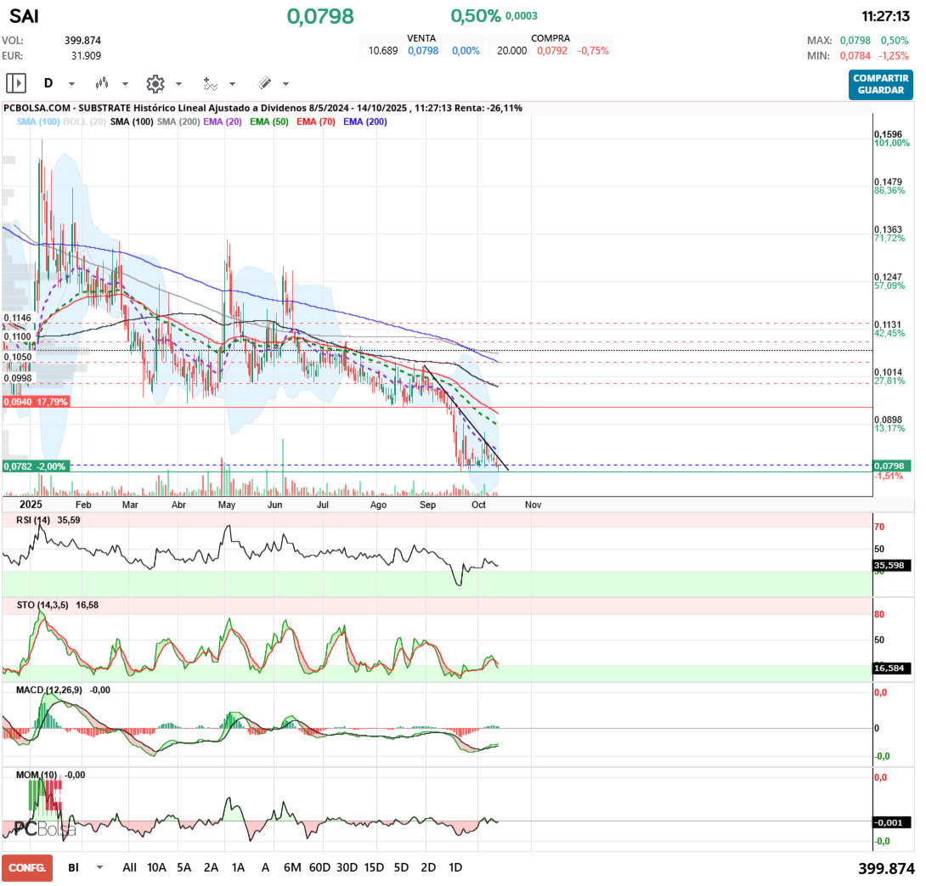Open the gear settings icon
Viewport: 926px width, 886px height.
click(155, 83)
